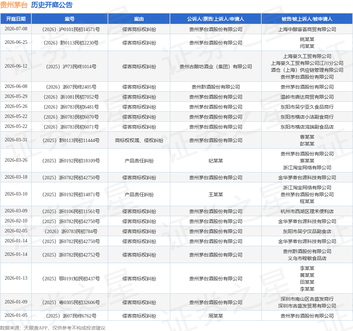Click plaintiff 贵州古酿坊酒业（集团）有限公司
The image size is (353, 331).
click(216, 67)
